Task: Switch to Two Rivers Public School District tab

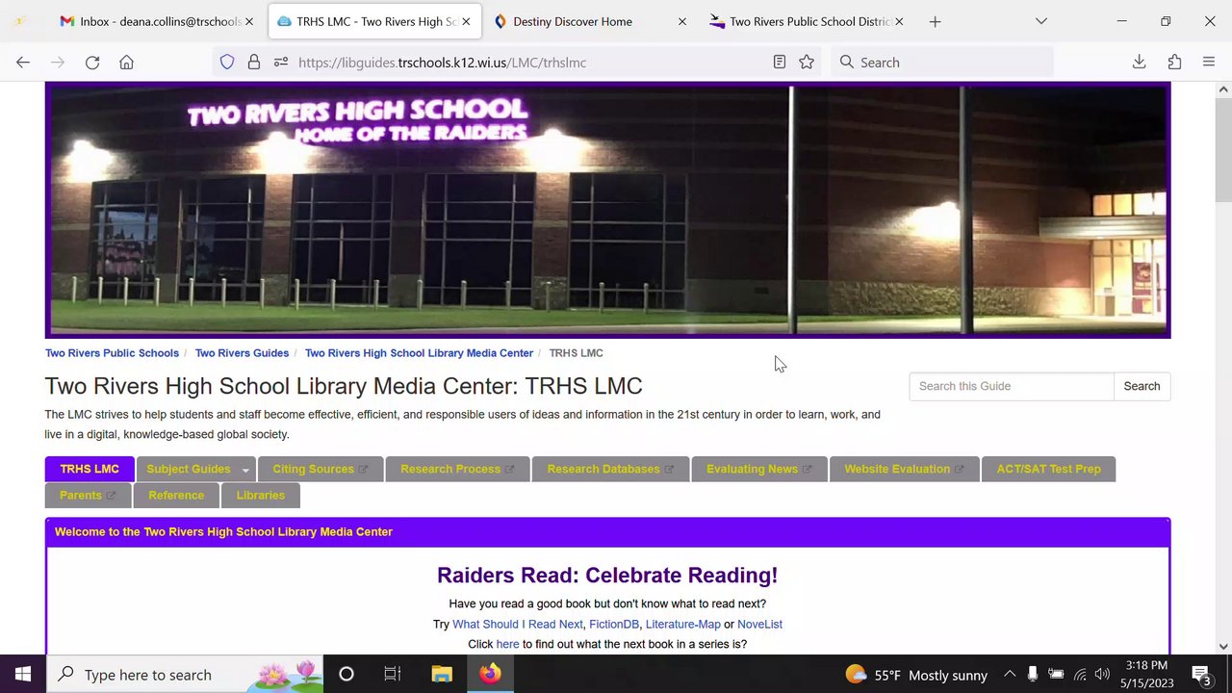Action: point(807,21)
